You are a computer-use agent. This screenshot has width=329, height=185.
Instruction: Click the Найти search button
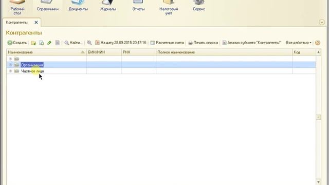click(74, 43)
